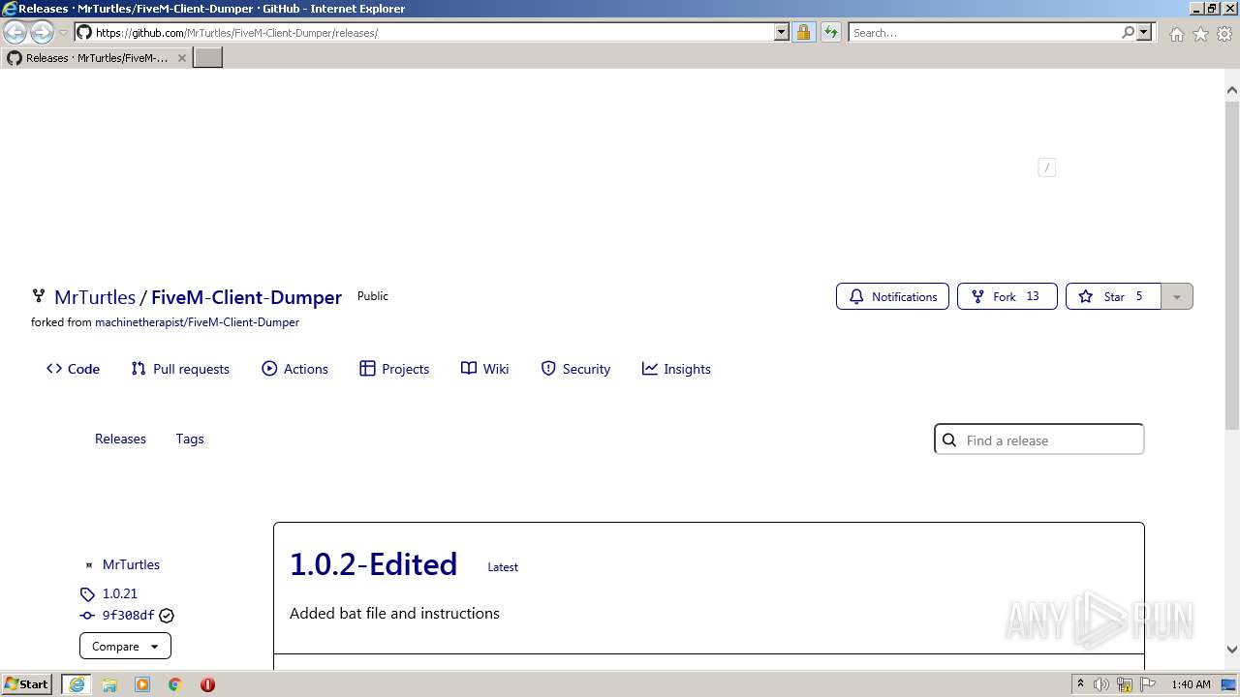Click the page vertical scrollbar thumb

tap(1232, 266)
